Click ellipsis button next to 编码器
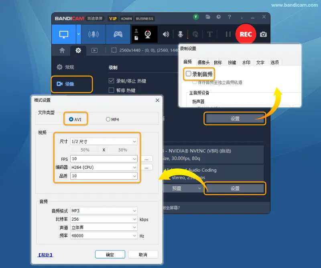 [146, 168]
